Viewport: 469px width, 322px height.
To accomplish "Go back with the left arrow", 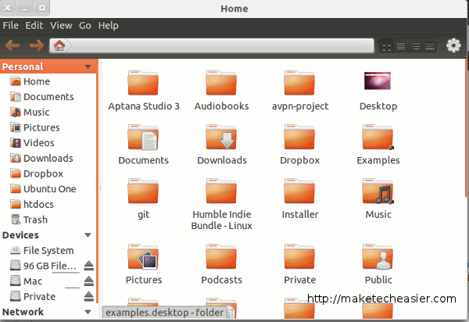I will tap(13, 45).
